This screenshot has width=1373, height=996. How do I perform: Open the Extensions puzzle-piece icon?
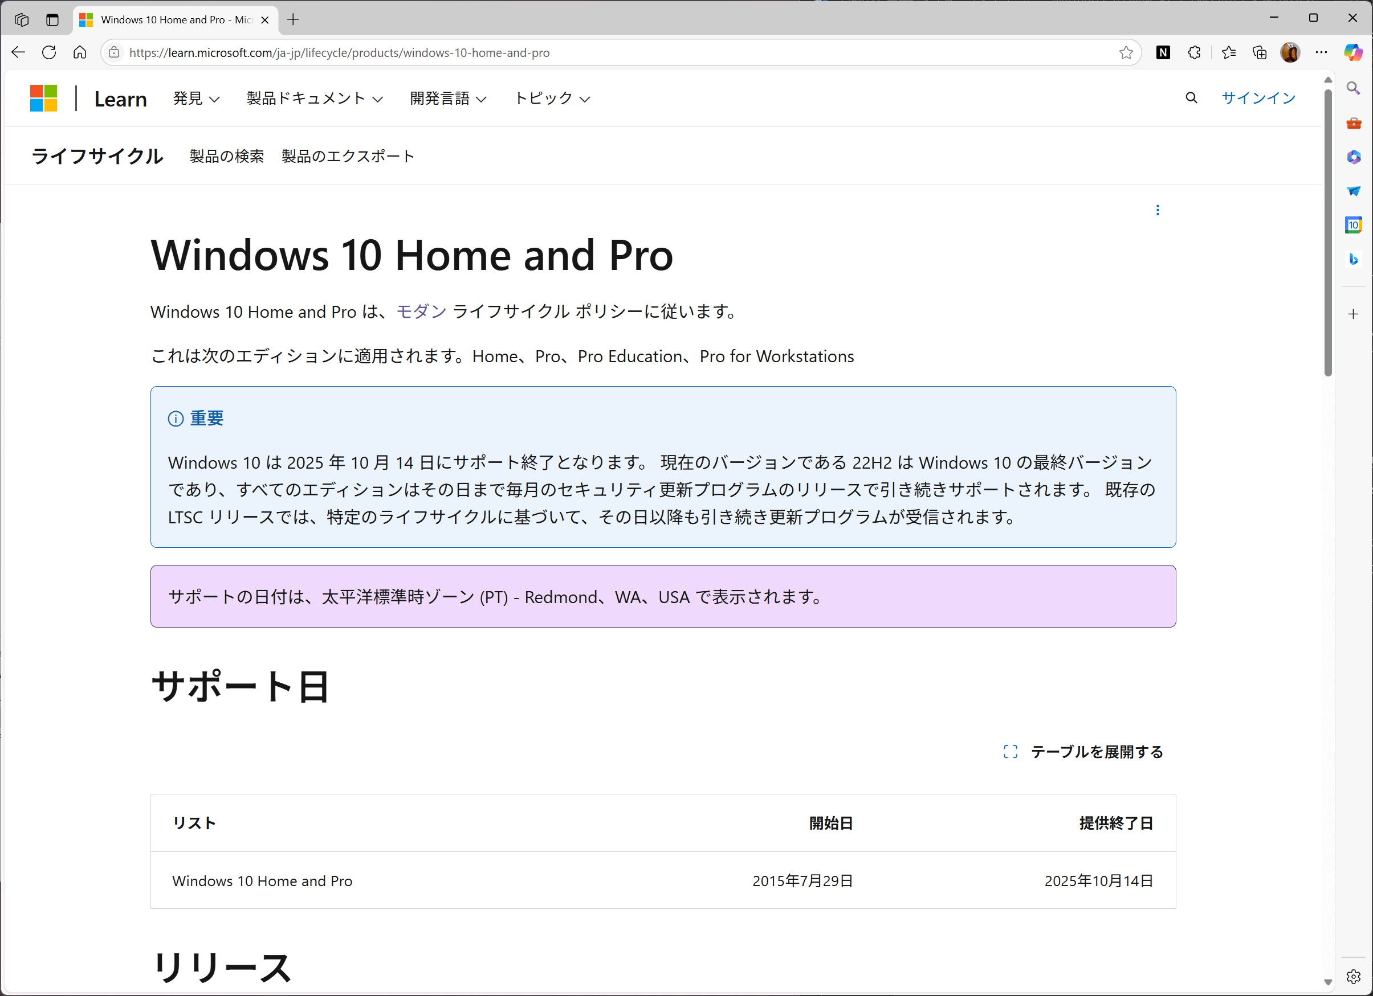click(1194, 52)
